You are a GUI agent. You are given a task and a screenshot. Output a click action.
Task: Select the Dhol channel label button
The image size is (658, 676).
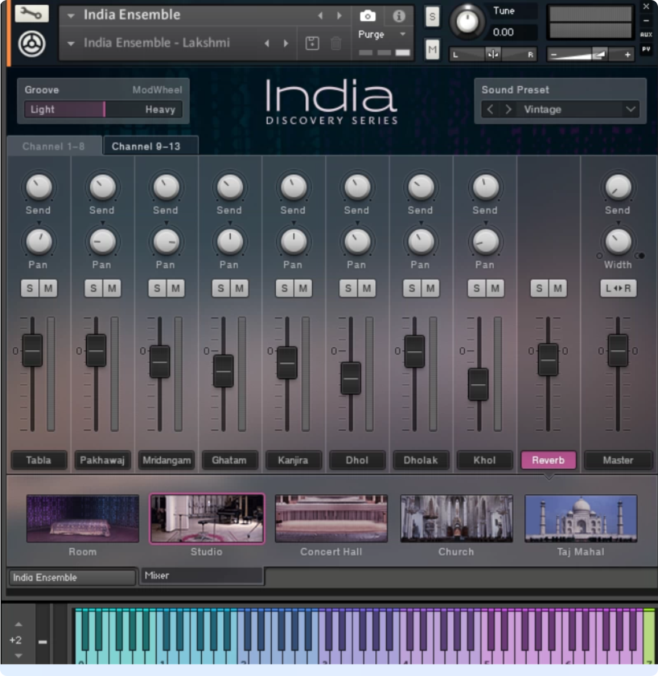357,460
